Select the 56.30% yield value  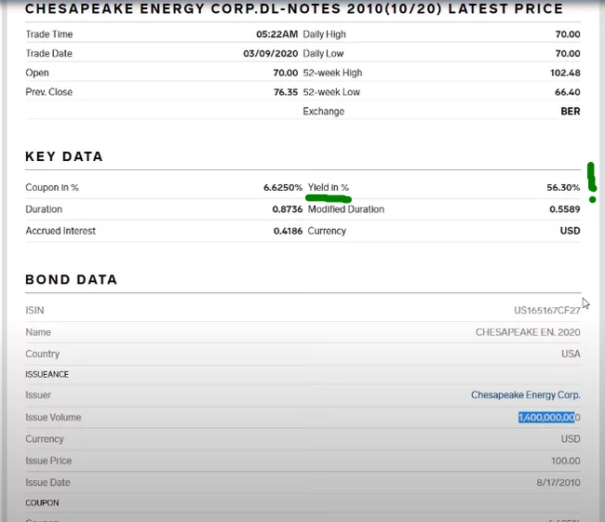tap(563, 188)
